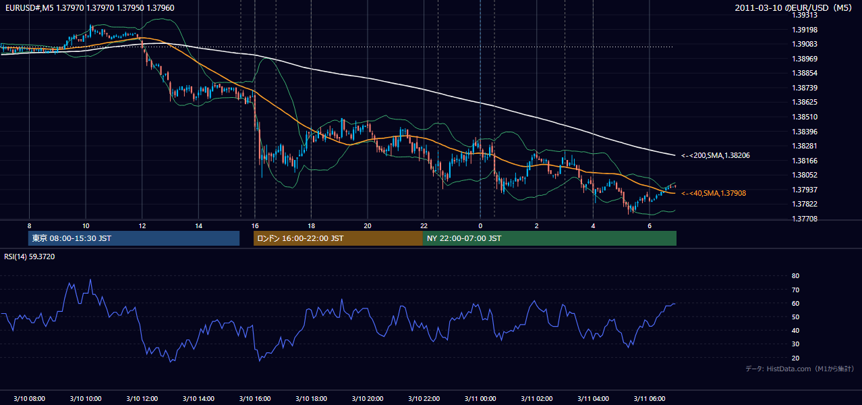862x405 pixels.
Task: Click the 3/10 16:00 bottom time label
Action: [254, 399]
